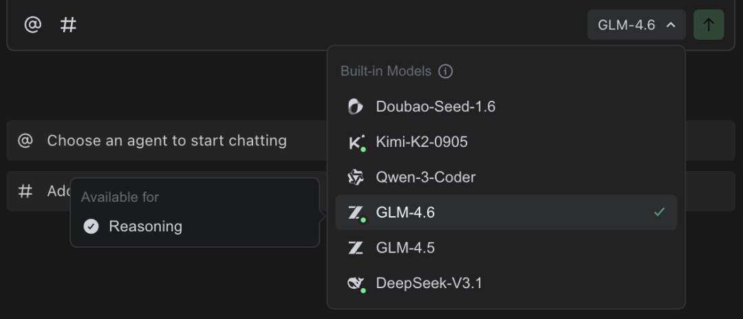Click the chevron arrow on model selector
The width and height of the screenshot is (743, 319).
pos(671,25)
